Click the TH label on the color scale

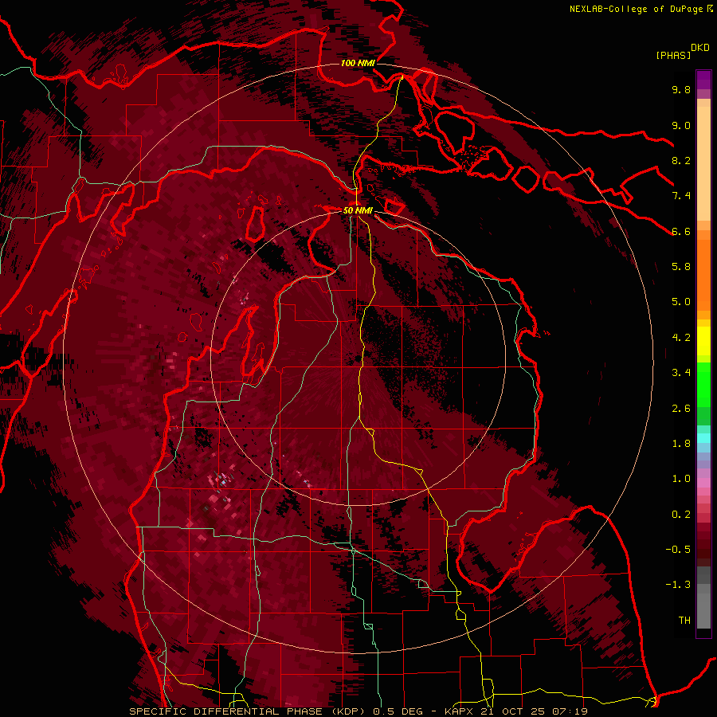click(x=684, y=621)
